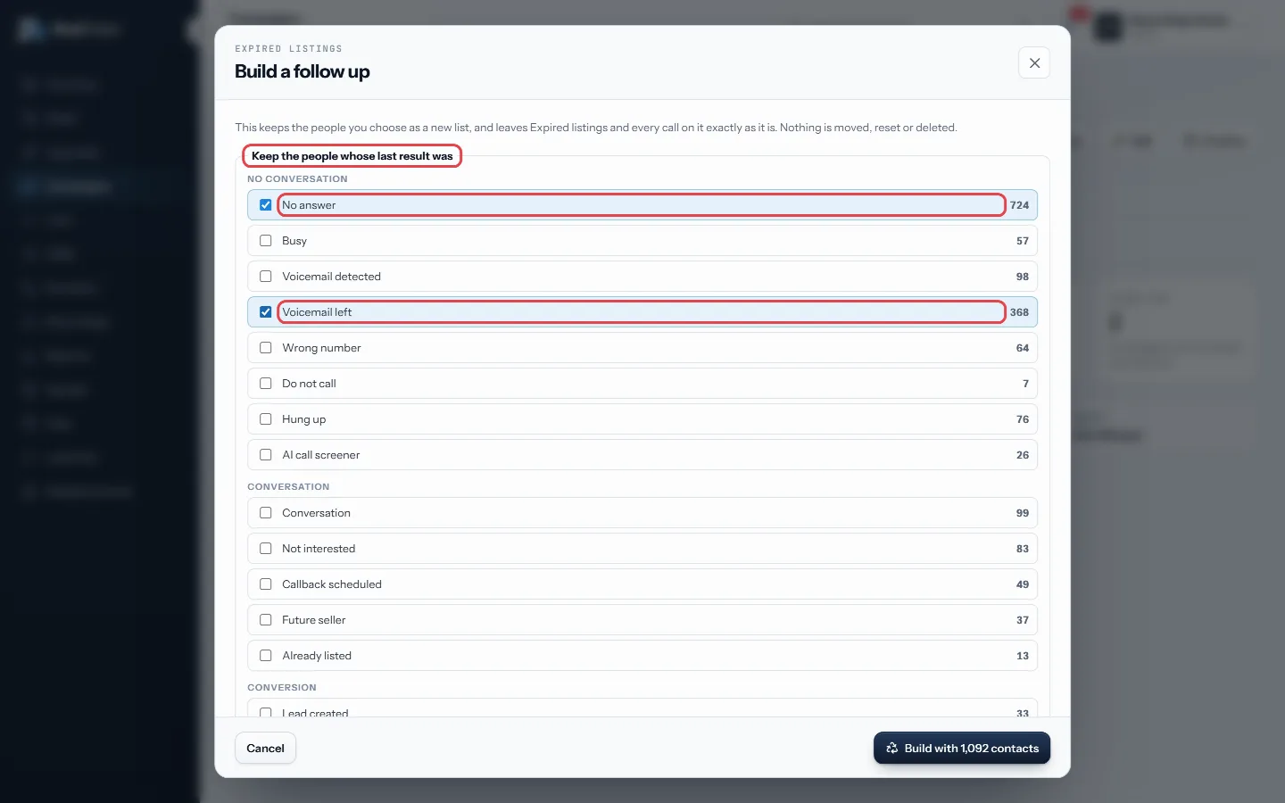Image resolution: width=1285 pixels, height=803 pixels.
Task: Click the Build a follow up title
Action: pos(303,71)
